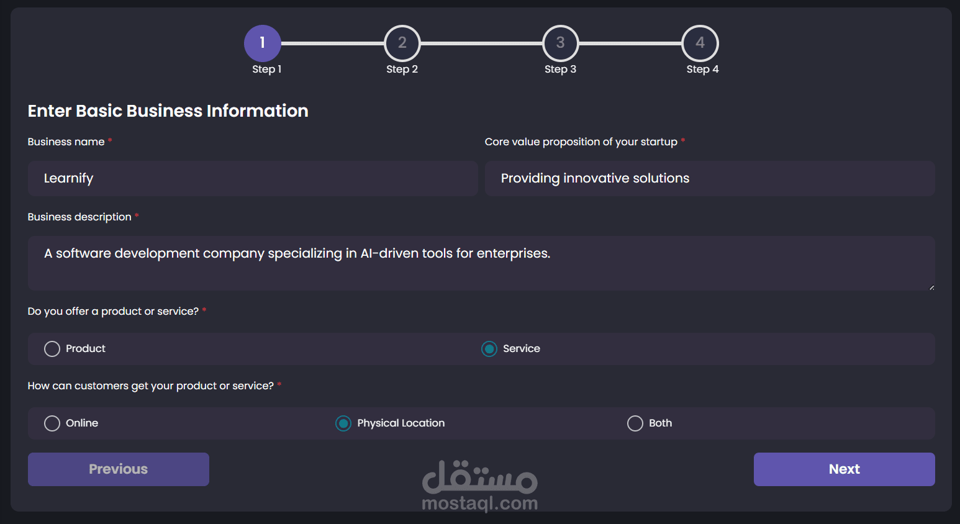
Task: Click step 1 circle in progress indicator
Action: point(262,43)
